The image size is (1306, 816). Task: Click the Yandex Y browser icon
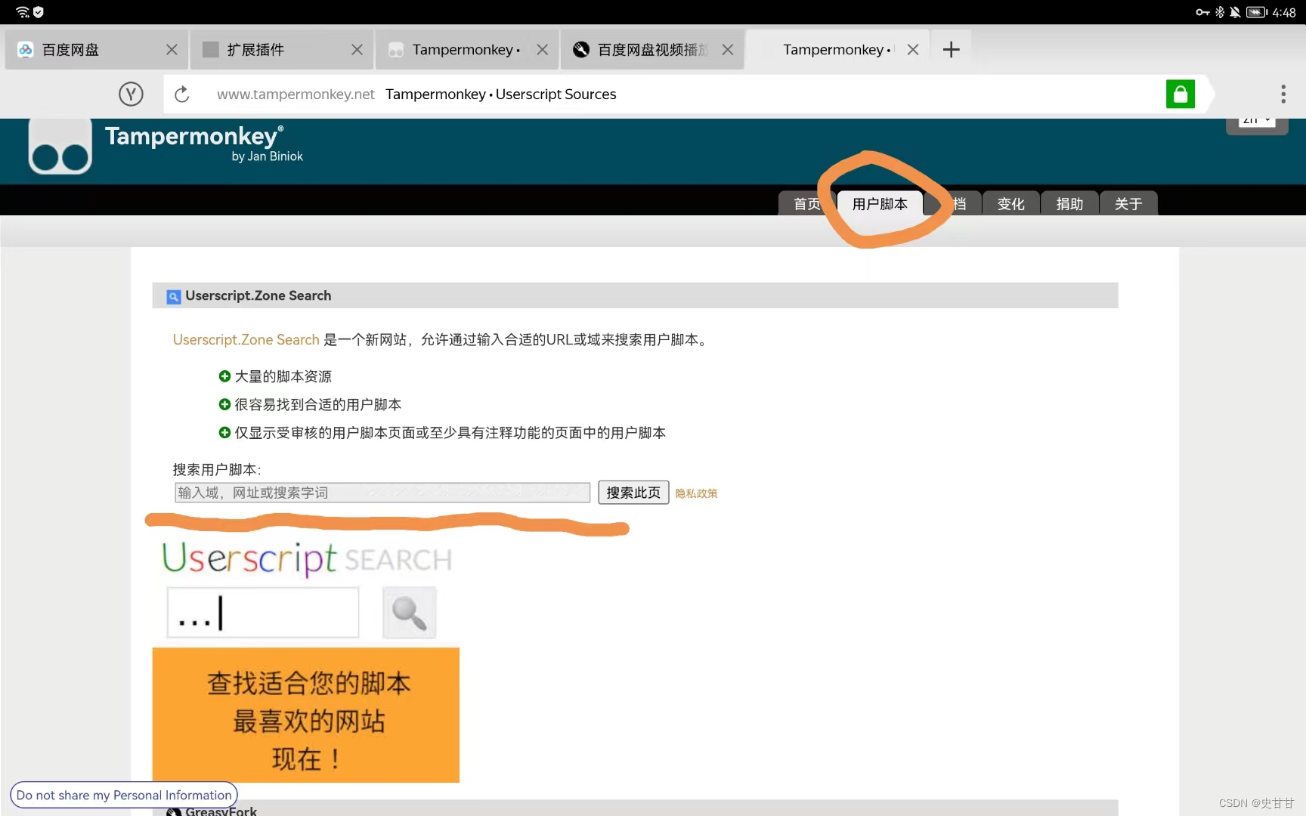pos(131,94)
